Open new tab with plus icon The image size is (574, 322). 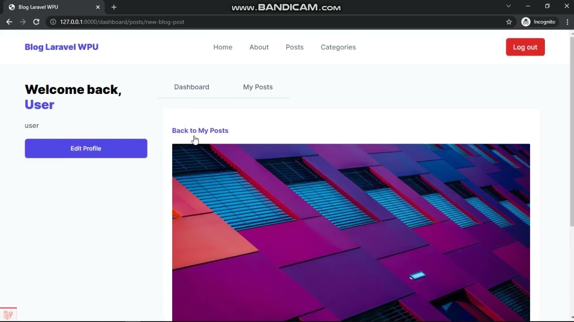(x=114, y=7)
